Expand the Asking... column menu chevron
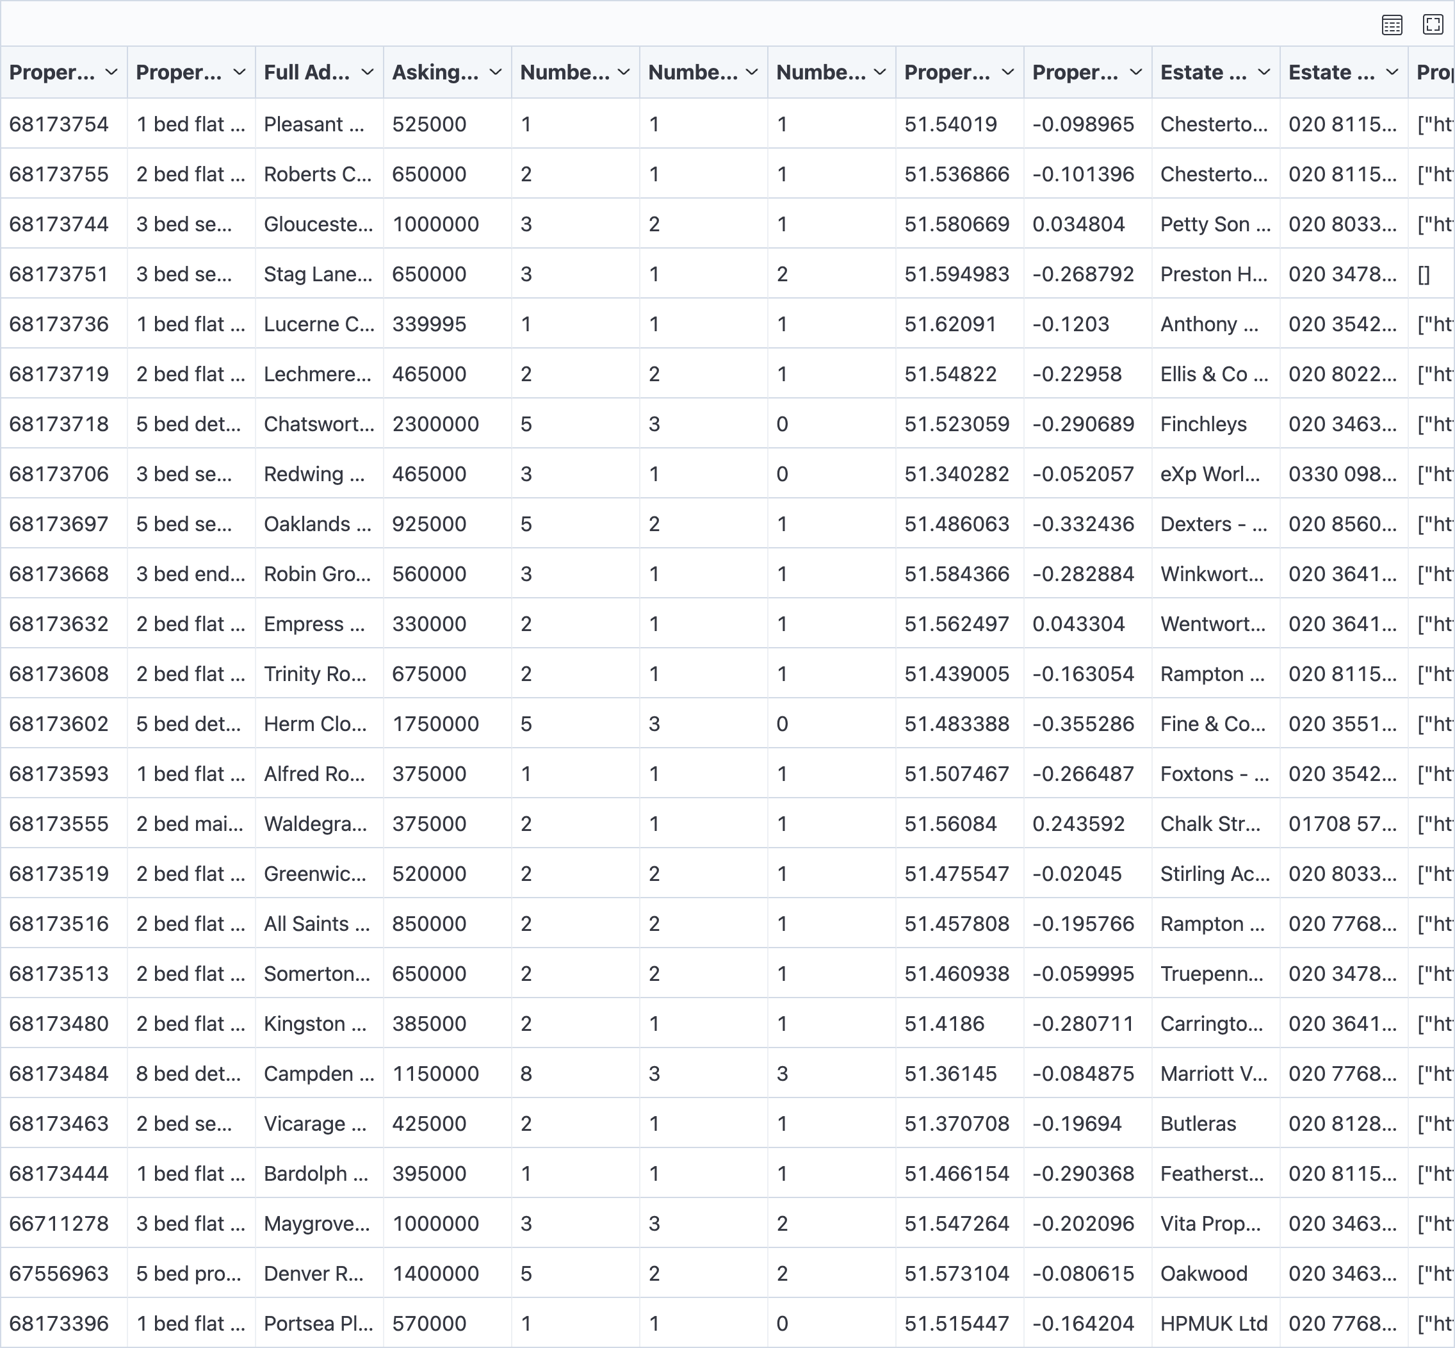This screenshot has width=1455, height=1348. coord(496,72)
